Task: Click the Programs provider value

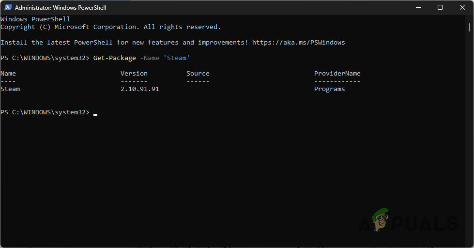Action: 330,89
